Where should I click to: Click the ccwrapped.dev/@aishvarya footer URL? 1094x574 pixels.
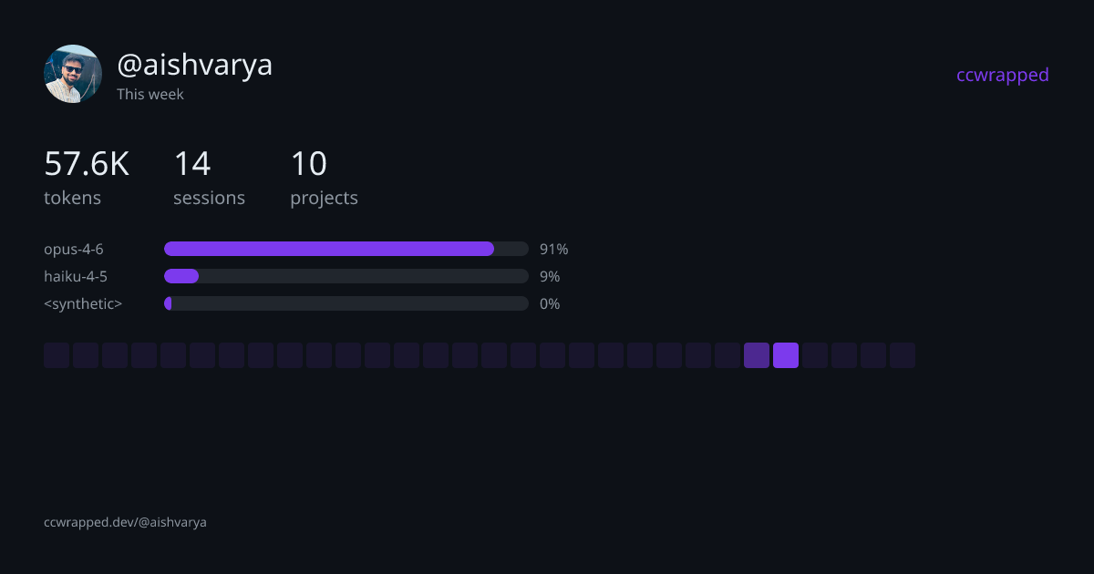pos(125,522)
